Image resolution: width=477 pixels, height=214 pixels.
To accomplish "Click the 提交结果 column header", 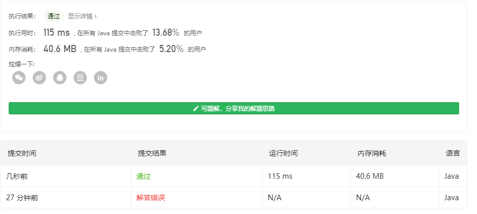I will (x=152, y=153).
